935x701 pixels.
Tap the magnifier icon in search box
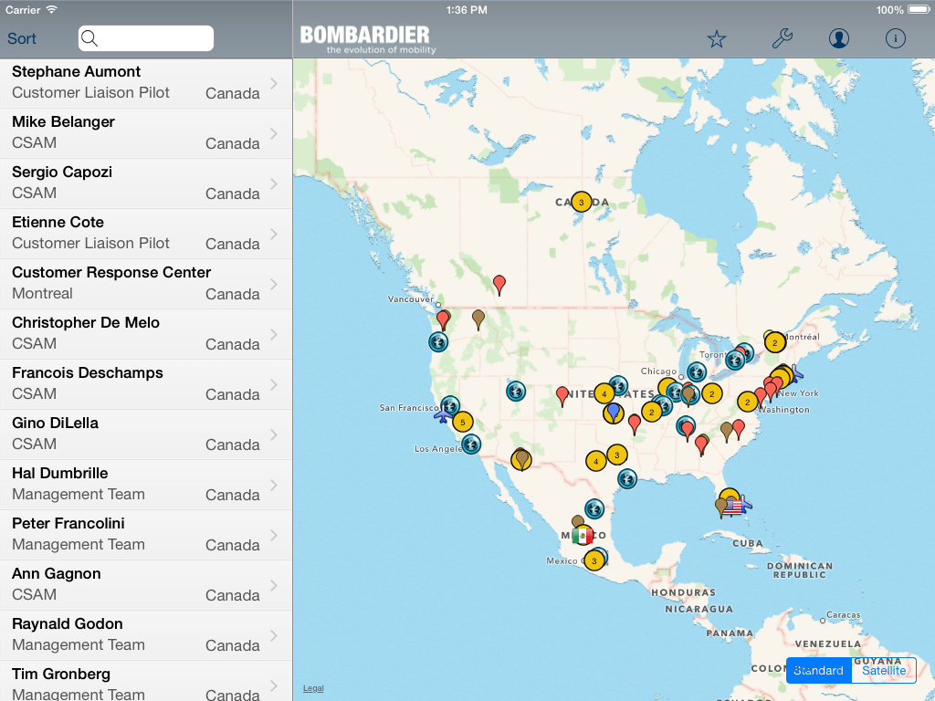[x=89, y=38]
